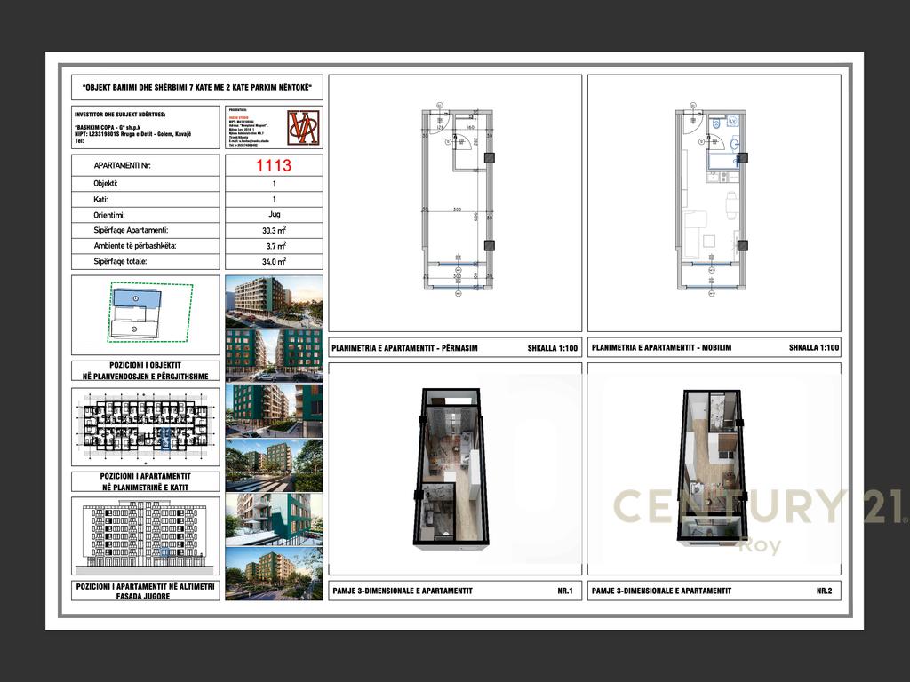Click the "BASHKIM COPA - G sh.p.k" investor name
910x682 pixels.
pos(108,127)
